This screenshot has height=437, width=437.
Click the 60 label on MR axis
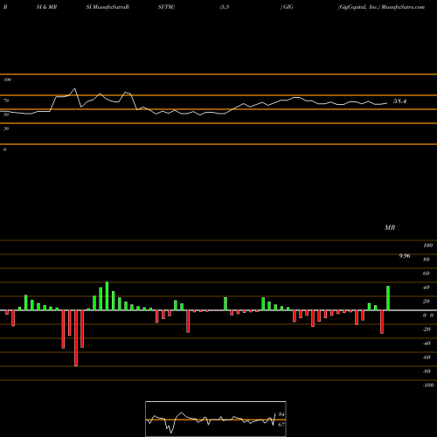coord(427,274)
